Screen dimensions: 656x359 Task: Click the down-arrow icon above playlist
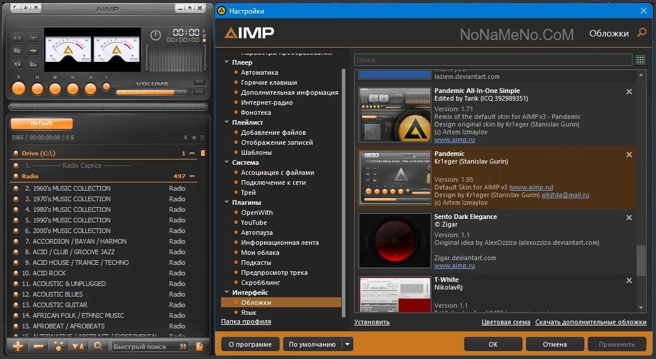[185, 138]
